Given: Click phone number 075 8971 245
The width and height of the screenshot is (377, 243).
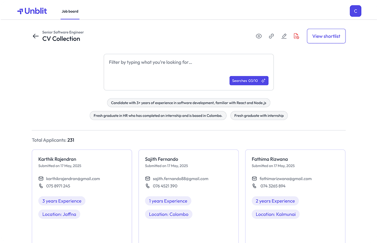Looking at the screenshot, I should pyautogui.click(x=58, y=186).
